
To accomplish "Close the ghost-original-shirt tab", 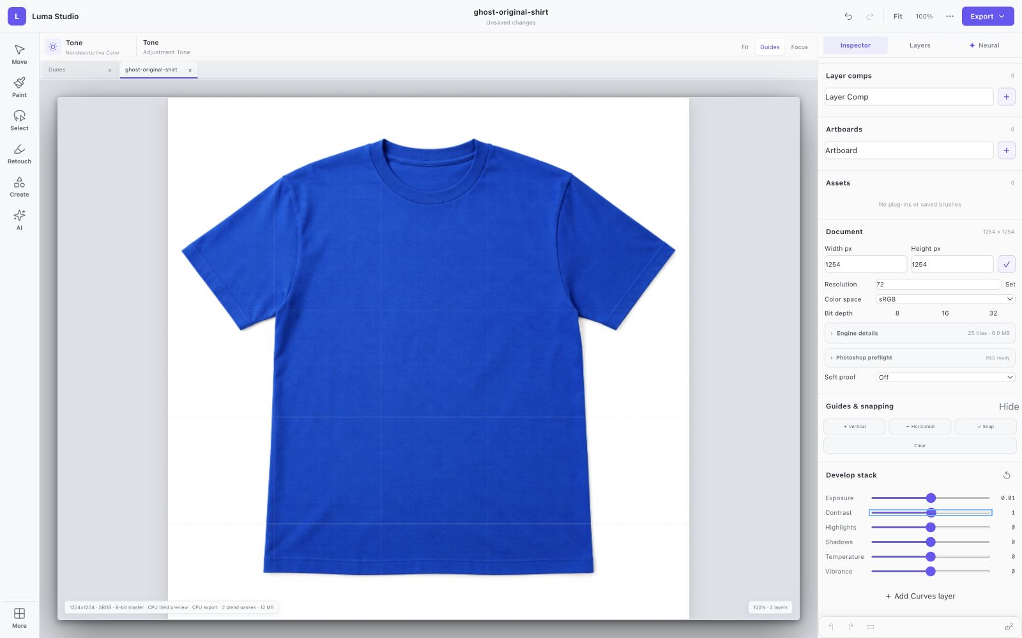I will pos(190,70).
